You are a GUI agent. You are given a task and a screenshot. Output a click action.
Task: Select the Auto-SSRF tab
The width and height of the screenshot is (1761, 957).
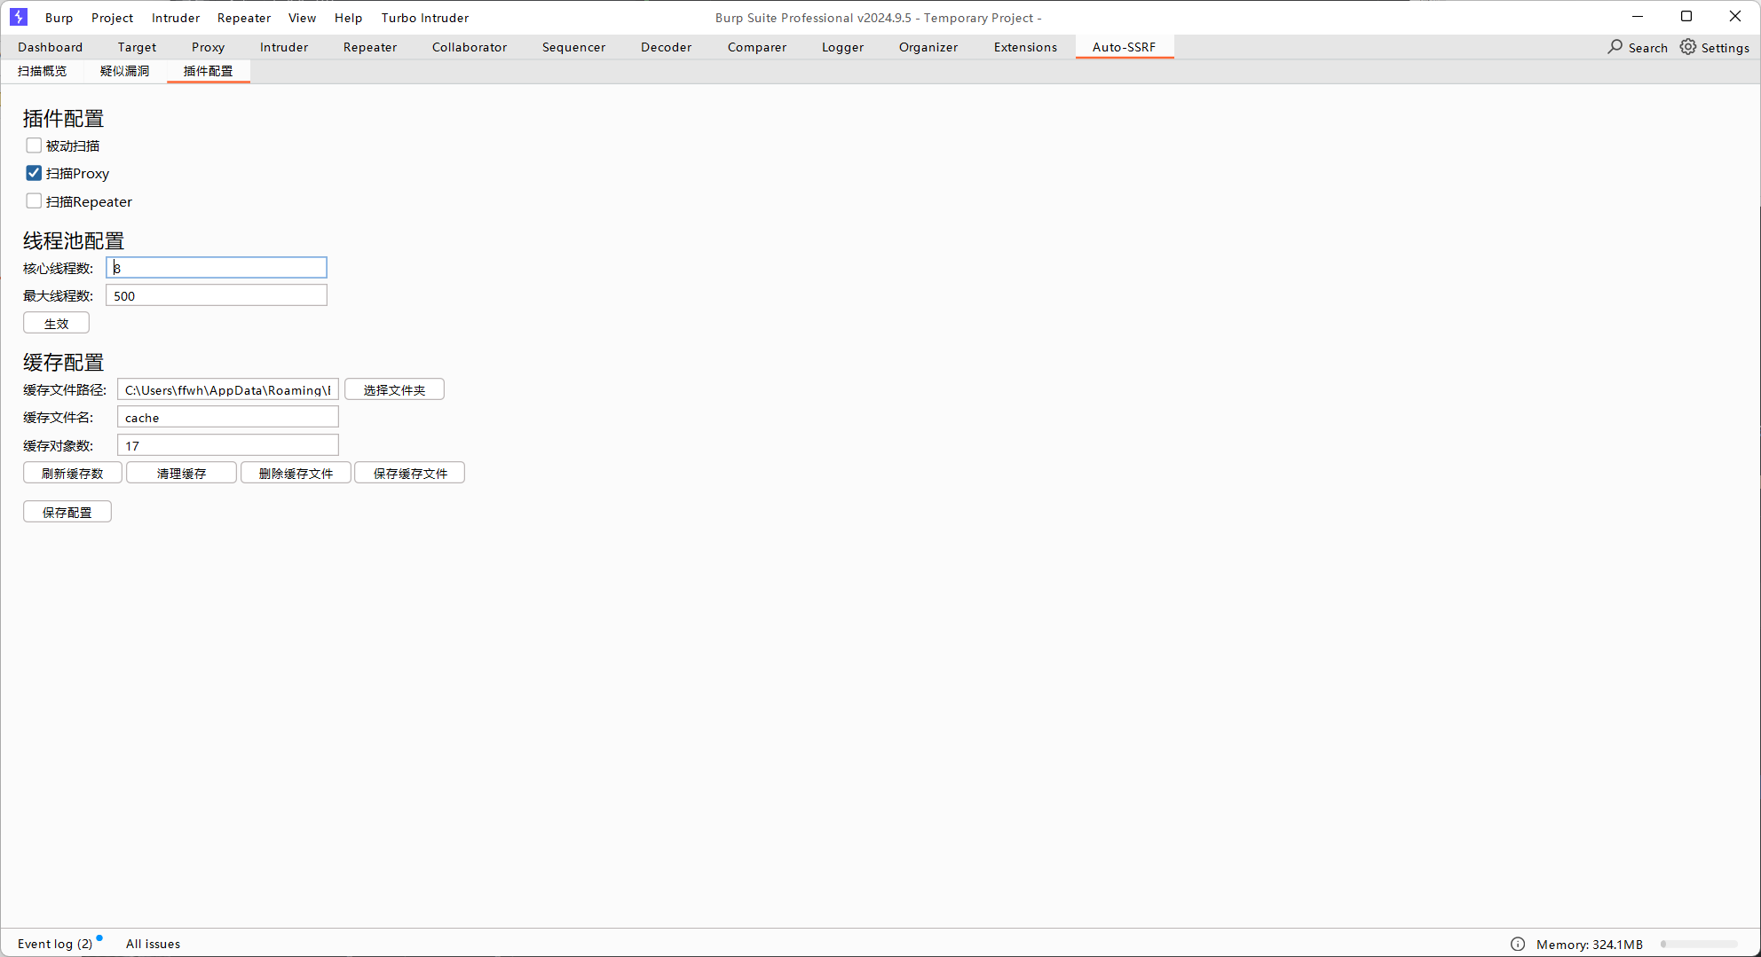tap(1124, 47)
